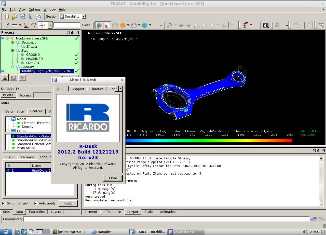Open the Session Durability dropdown

point(84,17)
